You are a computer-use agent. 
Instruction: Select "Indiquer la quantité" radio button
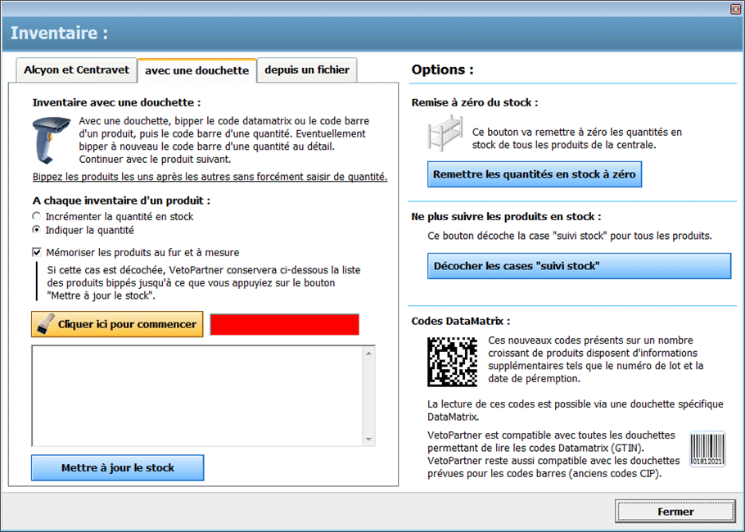[36, 230]
